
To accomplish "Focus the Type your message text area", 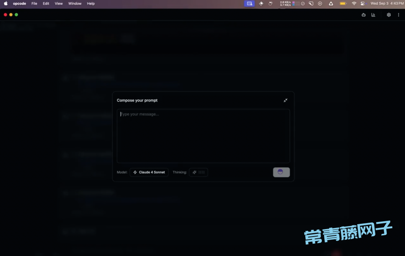I will 203,136.
